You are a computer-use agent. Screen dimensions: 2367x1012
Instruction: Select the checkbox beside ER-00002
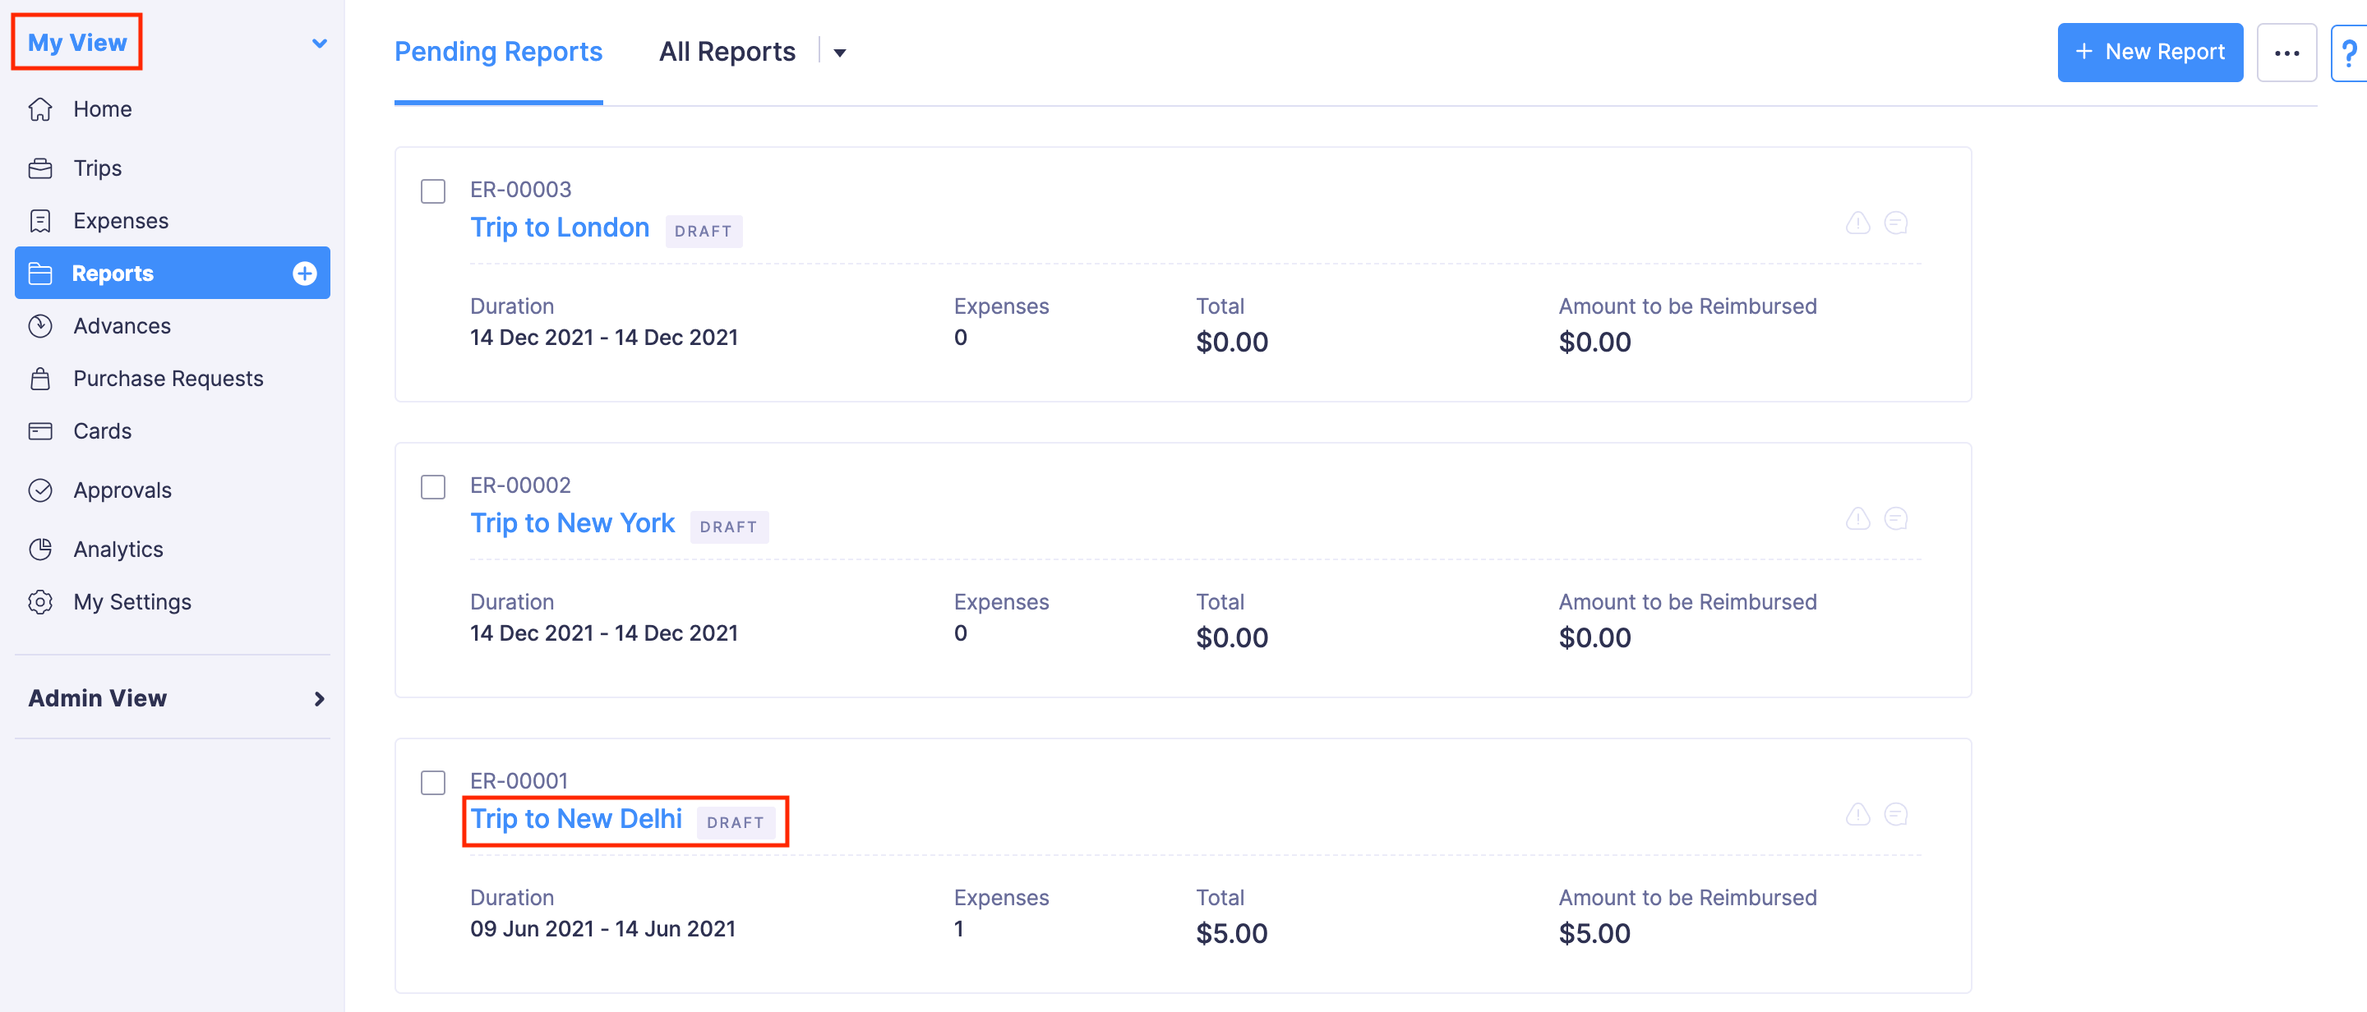point(431,488)
